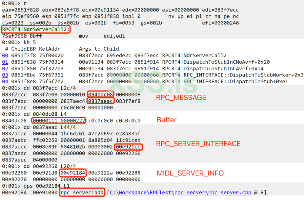The height and width of the screenshot is (200, 304).
Task: Click the boxed rpc_server!add symbol
Action: click(82, 192)
